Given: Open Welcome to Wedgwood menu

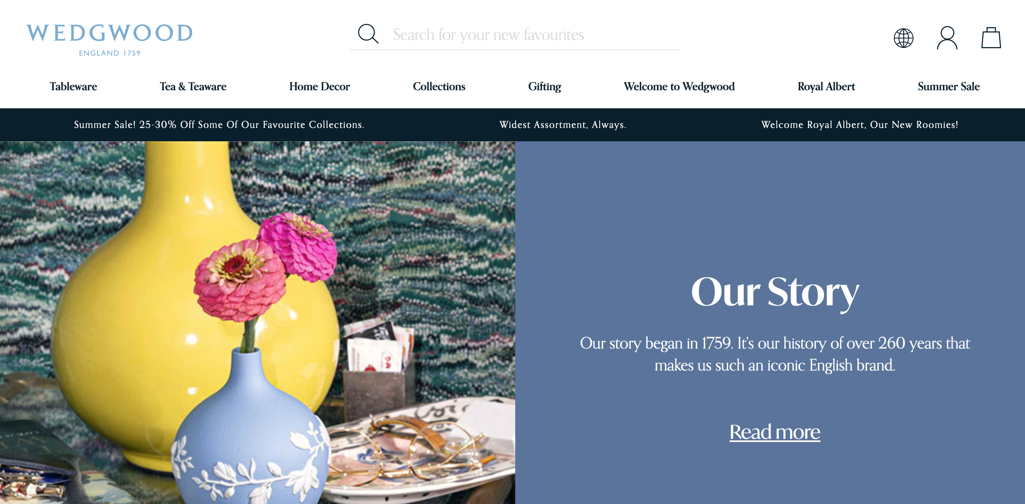Looking at the screenshot, I should pyautogui.click(x=679, y=86).
